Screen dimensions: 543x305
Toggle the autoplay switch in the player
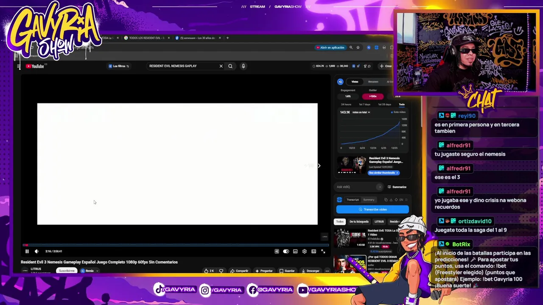(286, 252)
